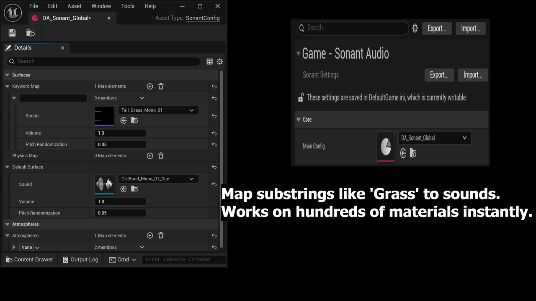Click the project settings gear near Search field
The height and width of the screenshot is (301, 536).
(415, 28)
